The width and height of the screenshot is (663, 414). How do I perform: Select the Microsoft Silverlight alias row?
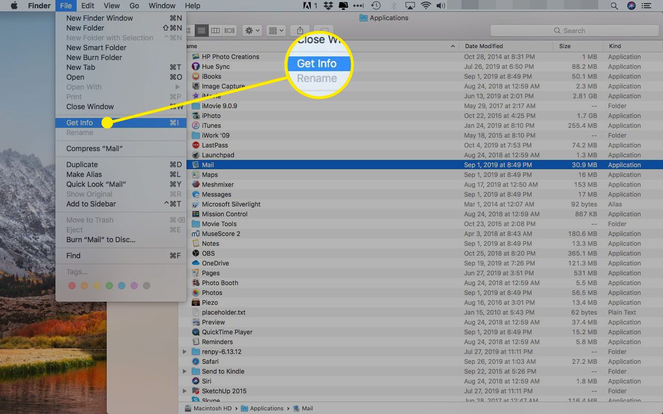421,204
